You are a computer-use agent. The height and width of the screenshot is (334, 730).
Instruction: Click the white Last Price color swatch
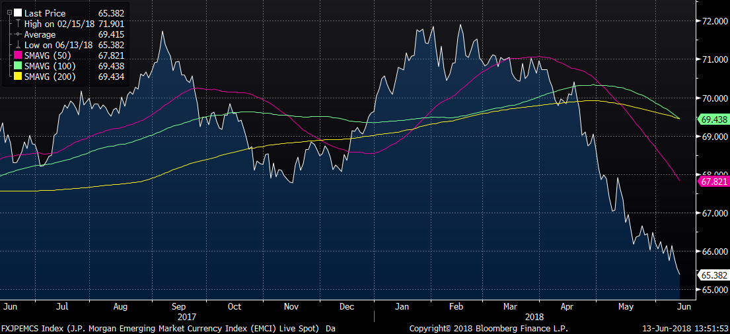[x=18, y=13]
